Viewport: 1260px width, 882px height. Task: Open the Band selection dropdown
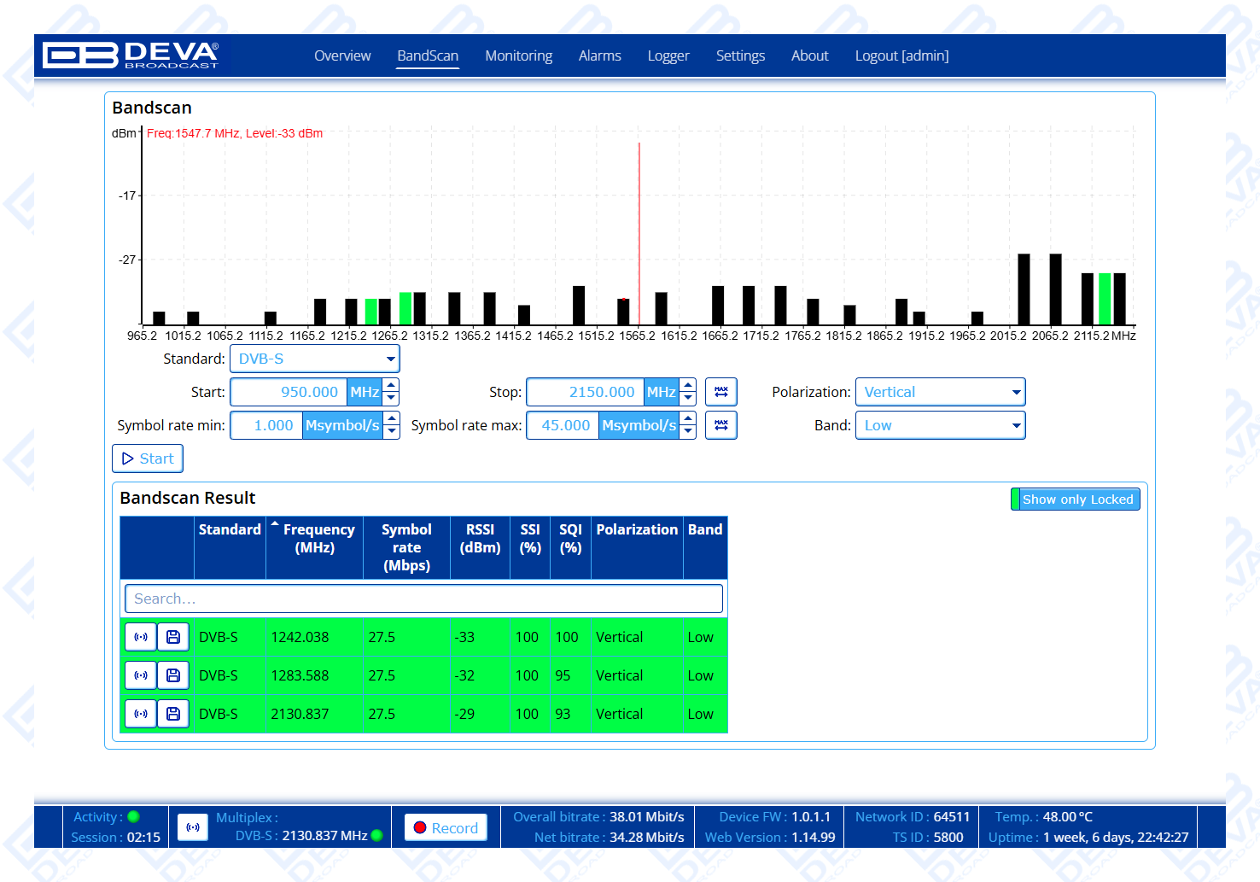(x=940, y=425)
